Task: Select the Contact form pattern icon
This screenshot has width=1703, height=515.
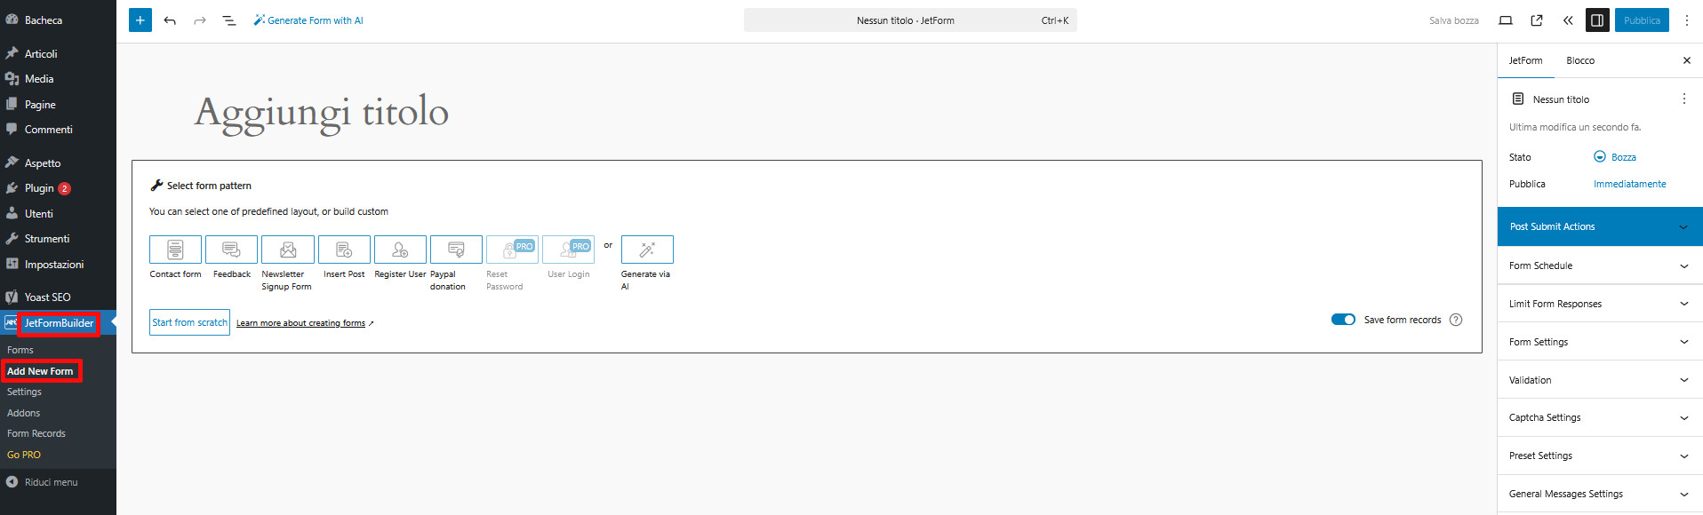Action: click(x=175, y=250)
